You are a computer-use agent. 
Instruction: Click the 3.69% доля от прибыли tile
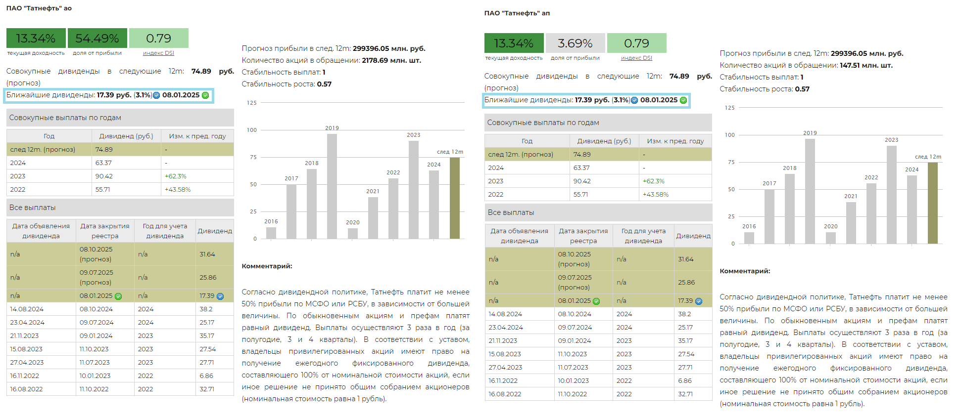point(575,43)
